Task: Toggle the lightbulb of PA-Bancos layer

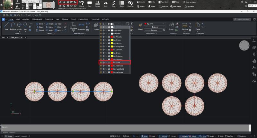Action: pyautogui.click(x=101, y=43)
